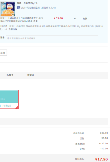Click the 运费 value ¥0.00
Viewport: 110px width, 162px height.
(105, 138)
